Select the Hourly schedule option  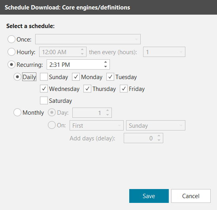pyautogui.click(x=11, y=52)
